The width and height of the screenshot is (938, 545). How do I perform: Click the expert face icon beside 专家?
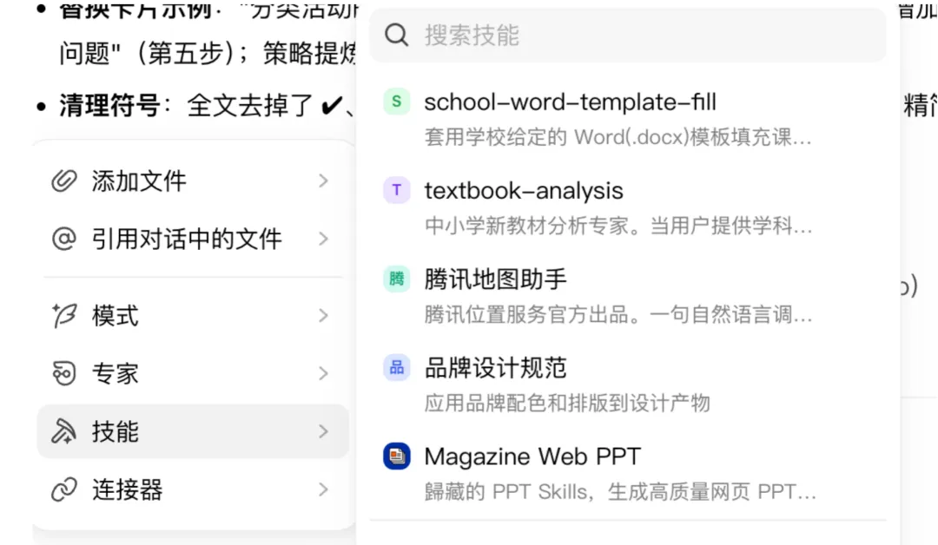(64, 373)
